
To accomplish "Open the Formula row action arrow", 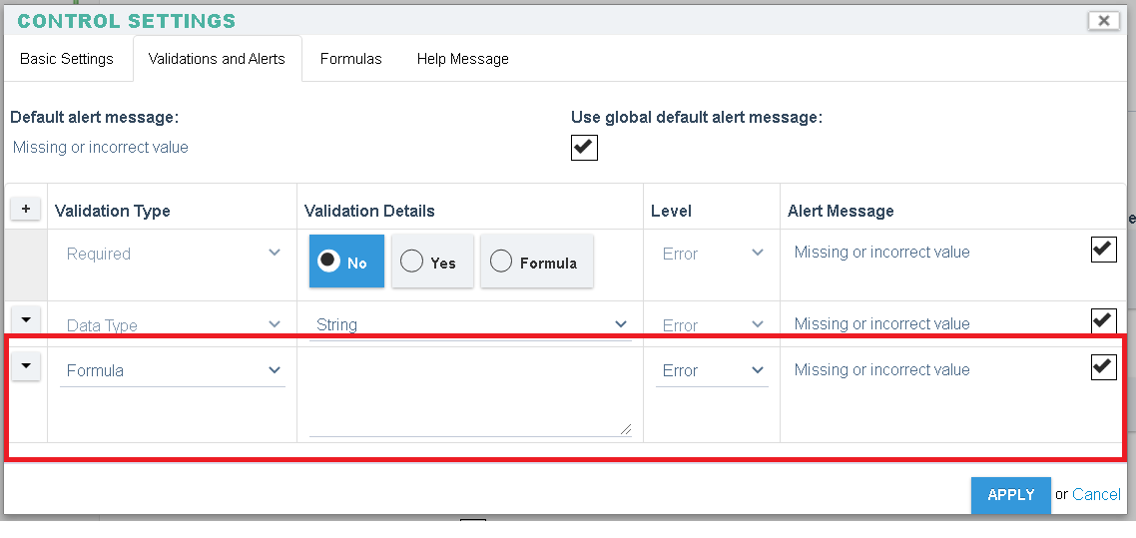I will point(25,366).
